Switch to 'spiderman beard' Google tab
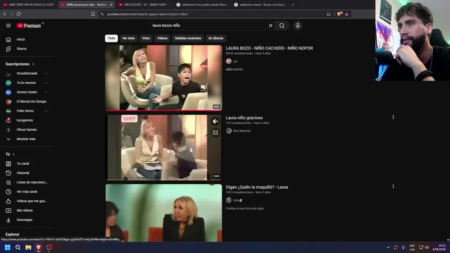 click(259, 5)
